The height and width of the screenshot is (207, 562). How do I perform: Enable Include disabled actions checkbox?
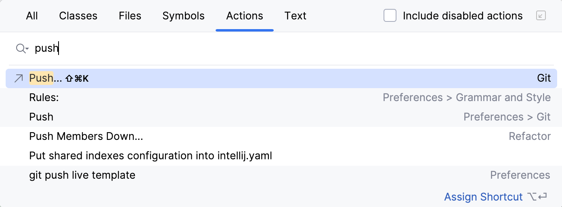(x=390, y=16)
